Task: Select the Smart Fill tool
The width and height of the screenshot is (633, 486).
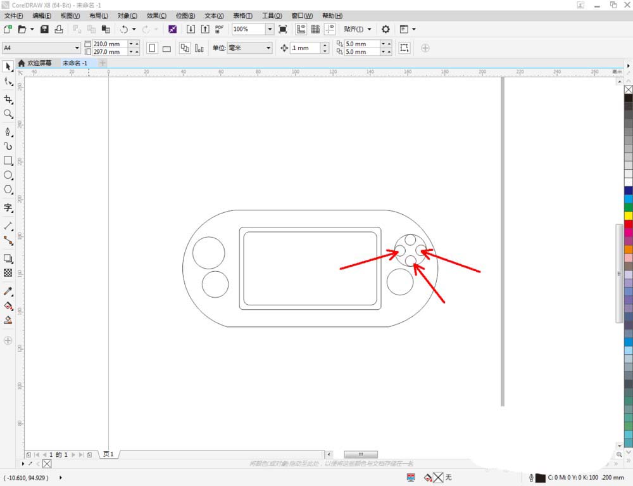Action: point(8,321)
